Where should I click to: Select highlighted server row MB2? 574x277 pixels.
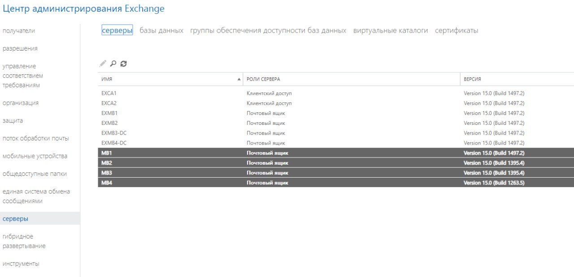coord(336,163)
